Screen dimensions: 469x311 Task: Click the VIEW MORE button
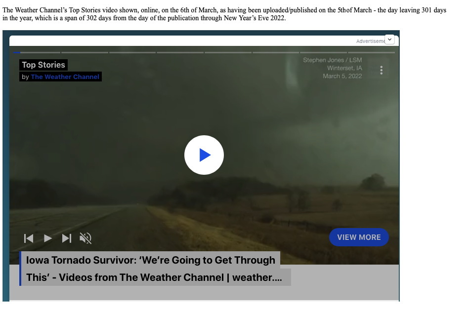(x=359, y=237)
